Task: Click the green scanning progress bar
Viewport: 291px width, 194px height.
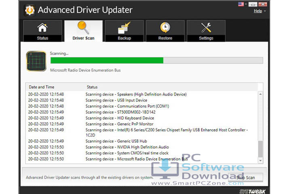Action: click(x=157, y=60)
